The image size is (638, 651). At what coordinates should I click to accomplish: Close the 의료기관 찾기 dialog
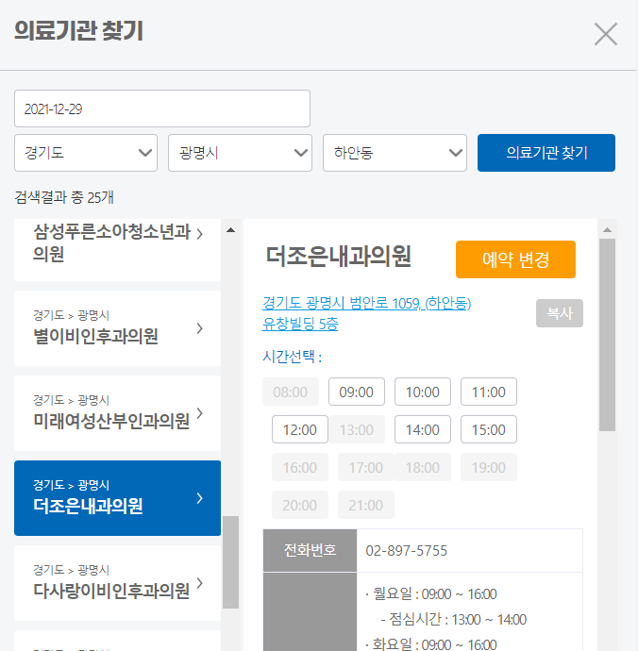coord(606,34)
